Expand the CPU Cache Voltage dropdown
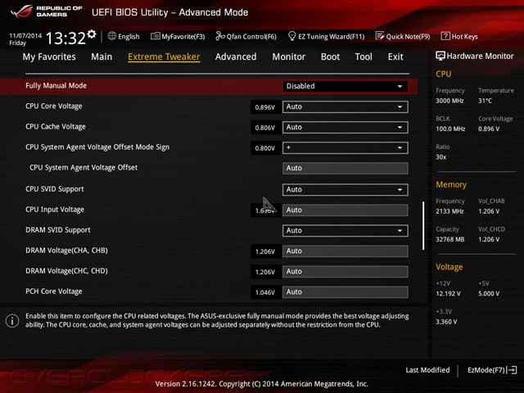The image size is (524, 393). pyautogui.click(x=346, y=128)
